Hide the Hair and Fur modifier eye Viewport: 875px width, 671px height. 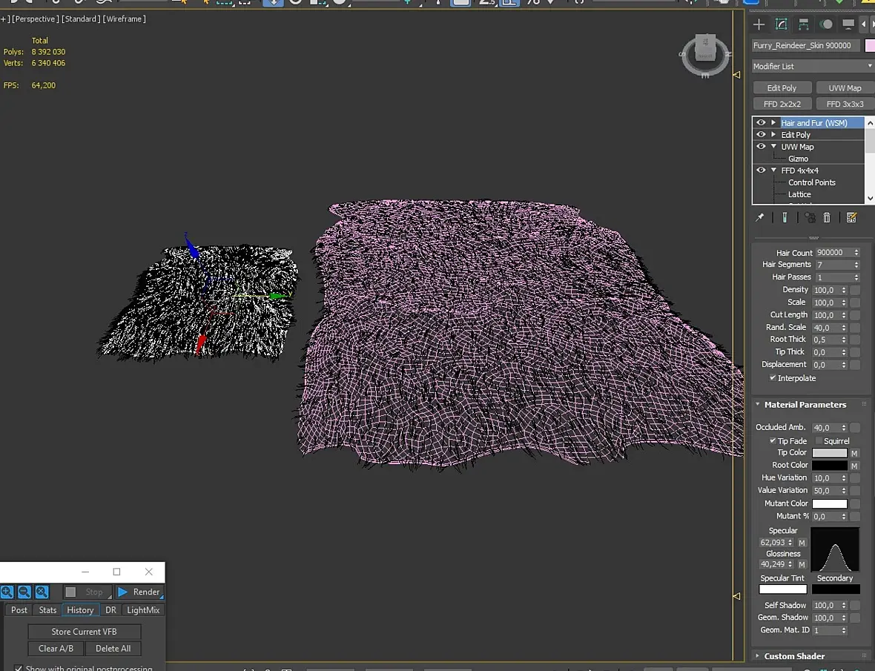click(x=761, y=123)
